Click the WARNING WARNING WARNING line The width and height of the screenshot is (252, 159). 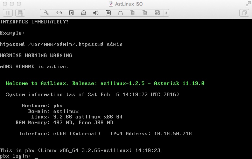coord(36,55)
